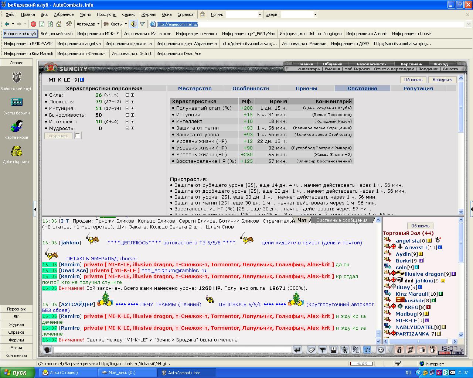Open the hammer tools icon in toolbar
The height and width of the screenshot is (378, 473).
pyautogui.click(x=69, y=24)
